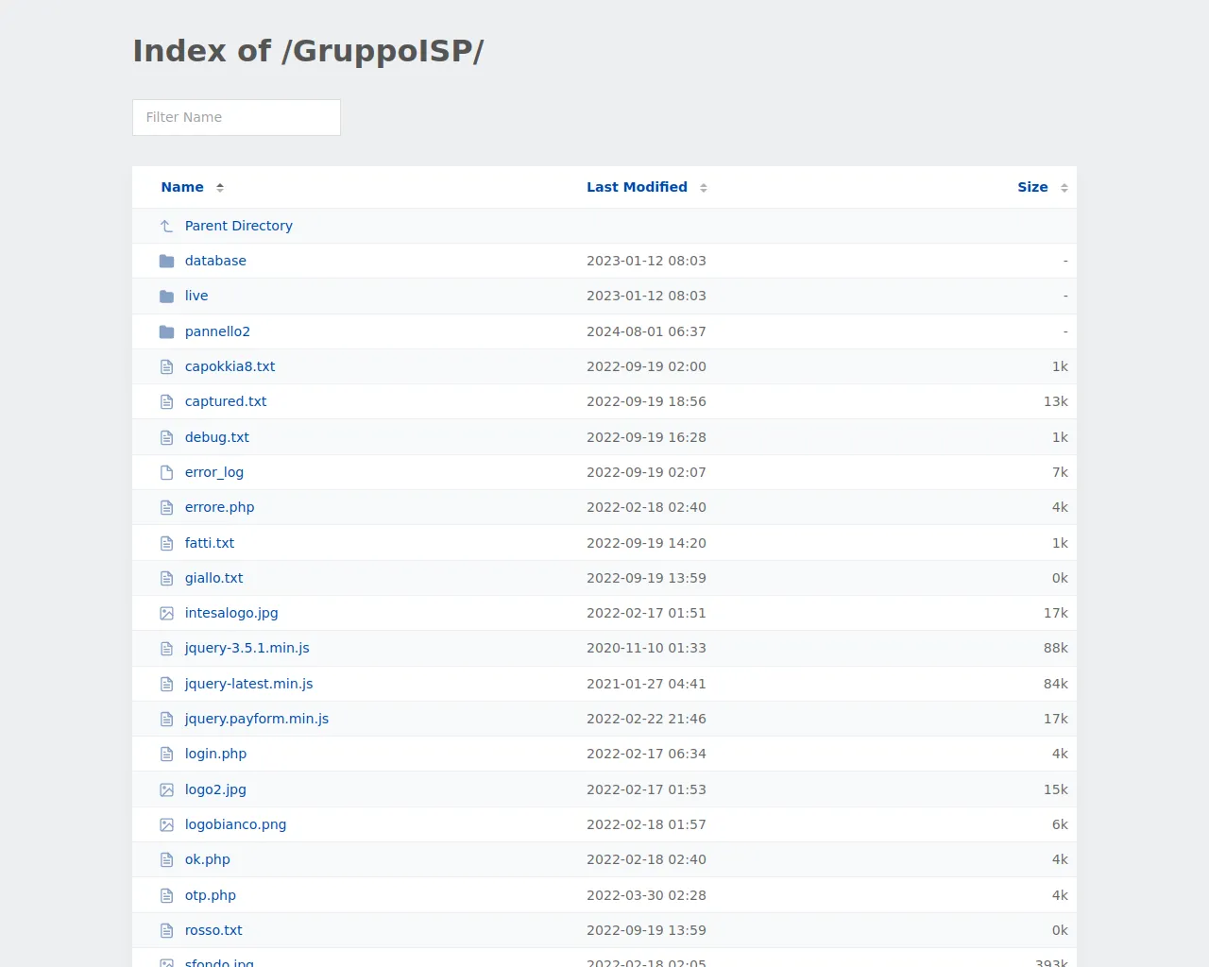
Task: Click the blank file icon beside error_log
Action: tap(167, 472)
